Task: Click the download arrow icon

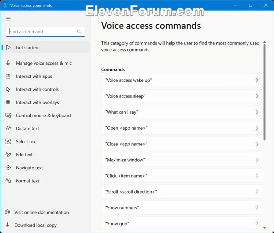Action: (x=8, y=225)
